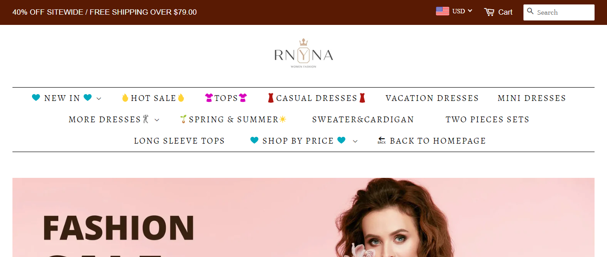The height and width of the screenshot is (257, 607).
Task: Click the red dress icon before Casual Dresses
Action: tap(271, 98)
